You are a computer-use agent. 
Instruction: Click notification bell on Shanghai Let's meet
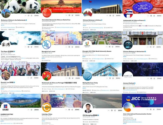pyautogui.click(x=72, y=47)
